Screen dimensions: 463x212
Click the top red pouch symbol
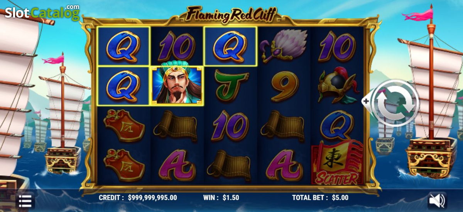[x=124, y=125]
